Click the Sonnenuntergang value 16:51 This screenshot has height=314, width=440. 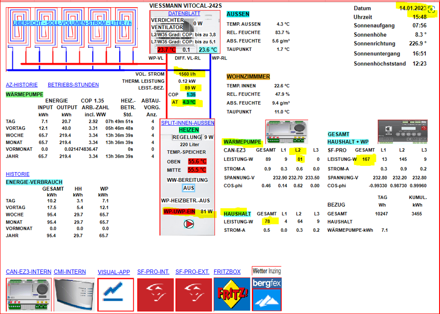420,54
